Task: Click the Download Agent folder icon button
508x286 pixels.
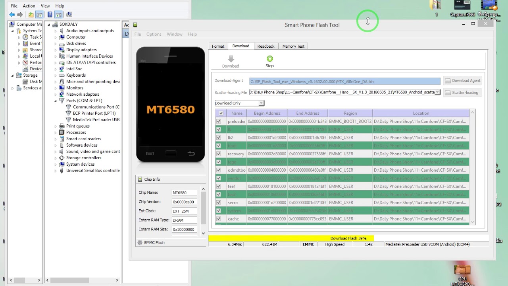Action: coord(463,81)
